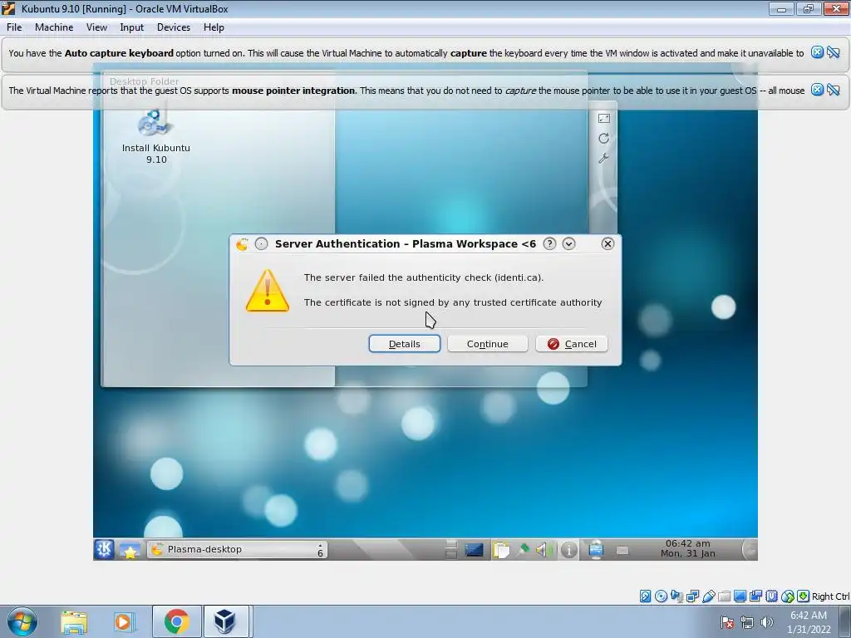Click the recording indicator in VirtualBox status bar
This screenshot has width=851, height=638.
755,596
